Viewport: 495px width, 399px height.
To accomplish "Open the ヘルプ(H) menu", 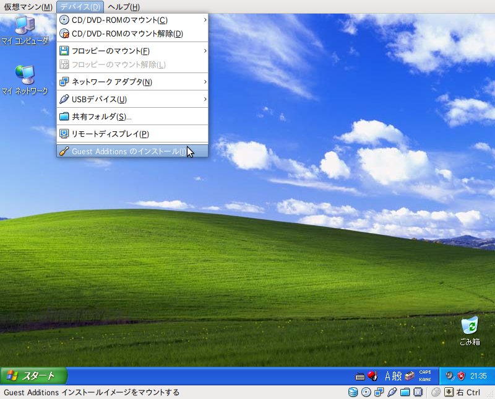I will point(123,7).
